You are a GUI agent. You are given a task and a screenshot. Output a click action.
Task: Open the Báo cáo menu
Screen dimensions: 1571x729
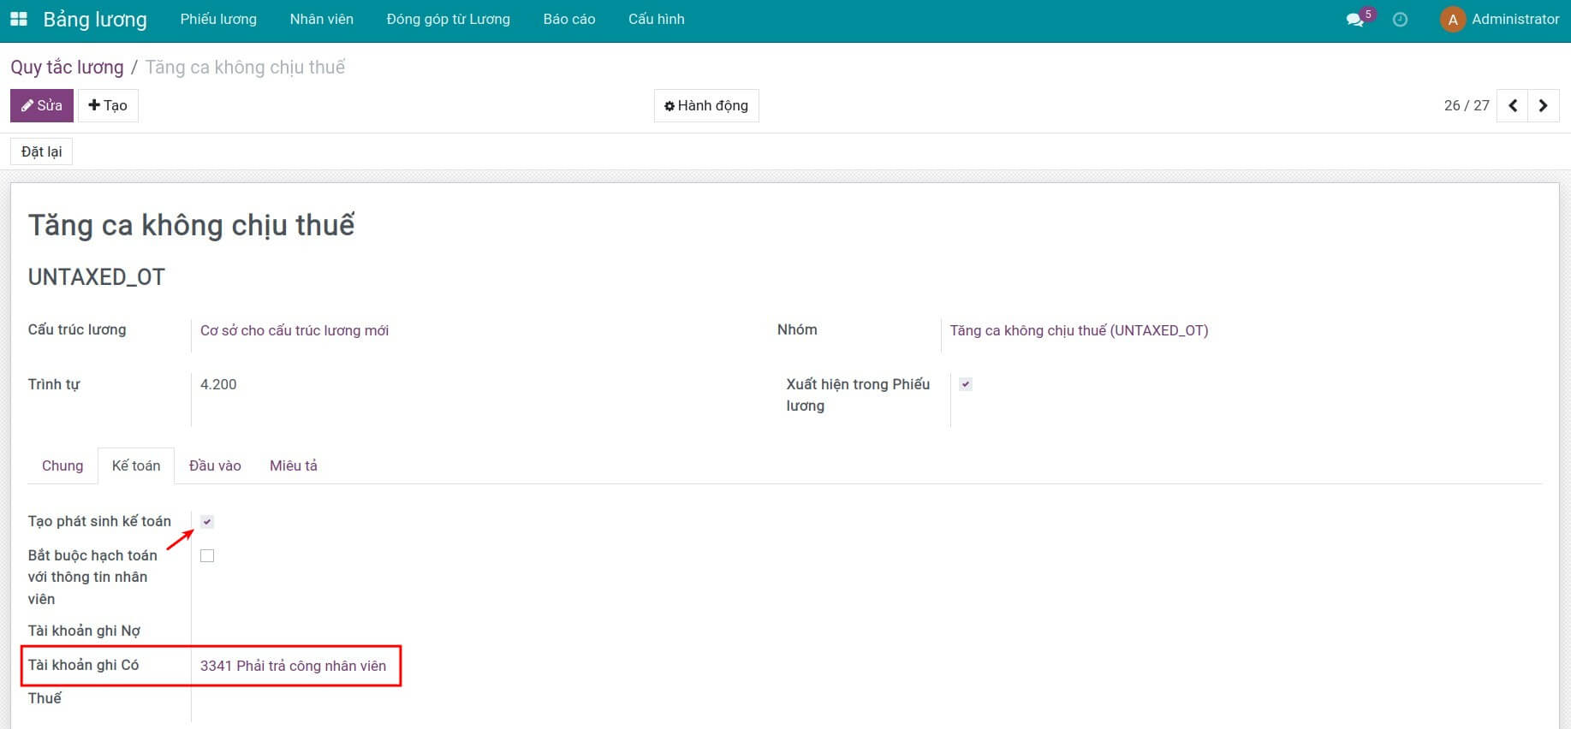[568, 20]
